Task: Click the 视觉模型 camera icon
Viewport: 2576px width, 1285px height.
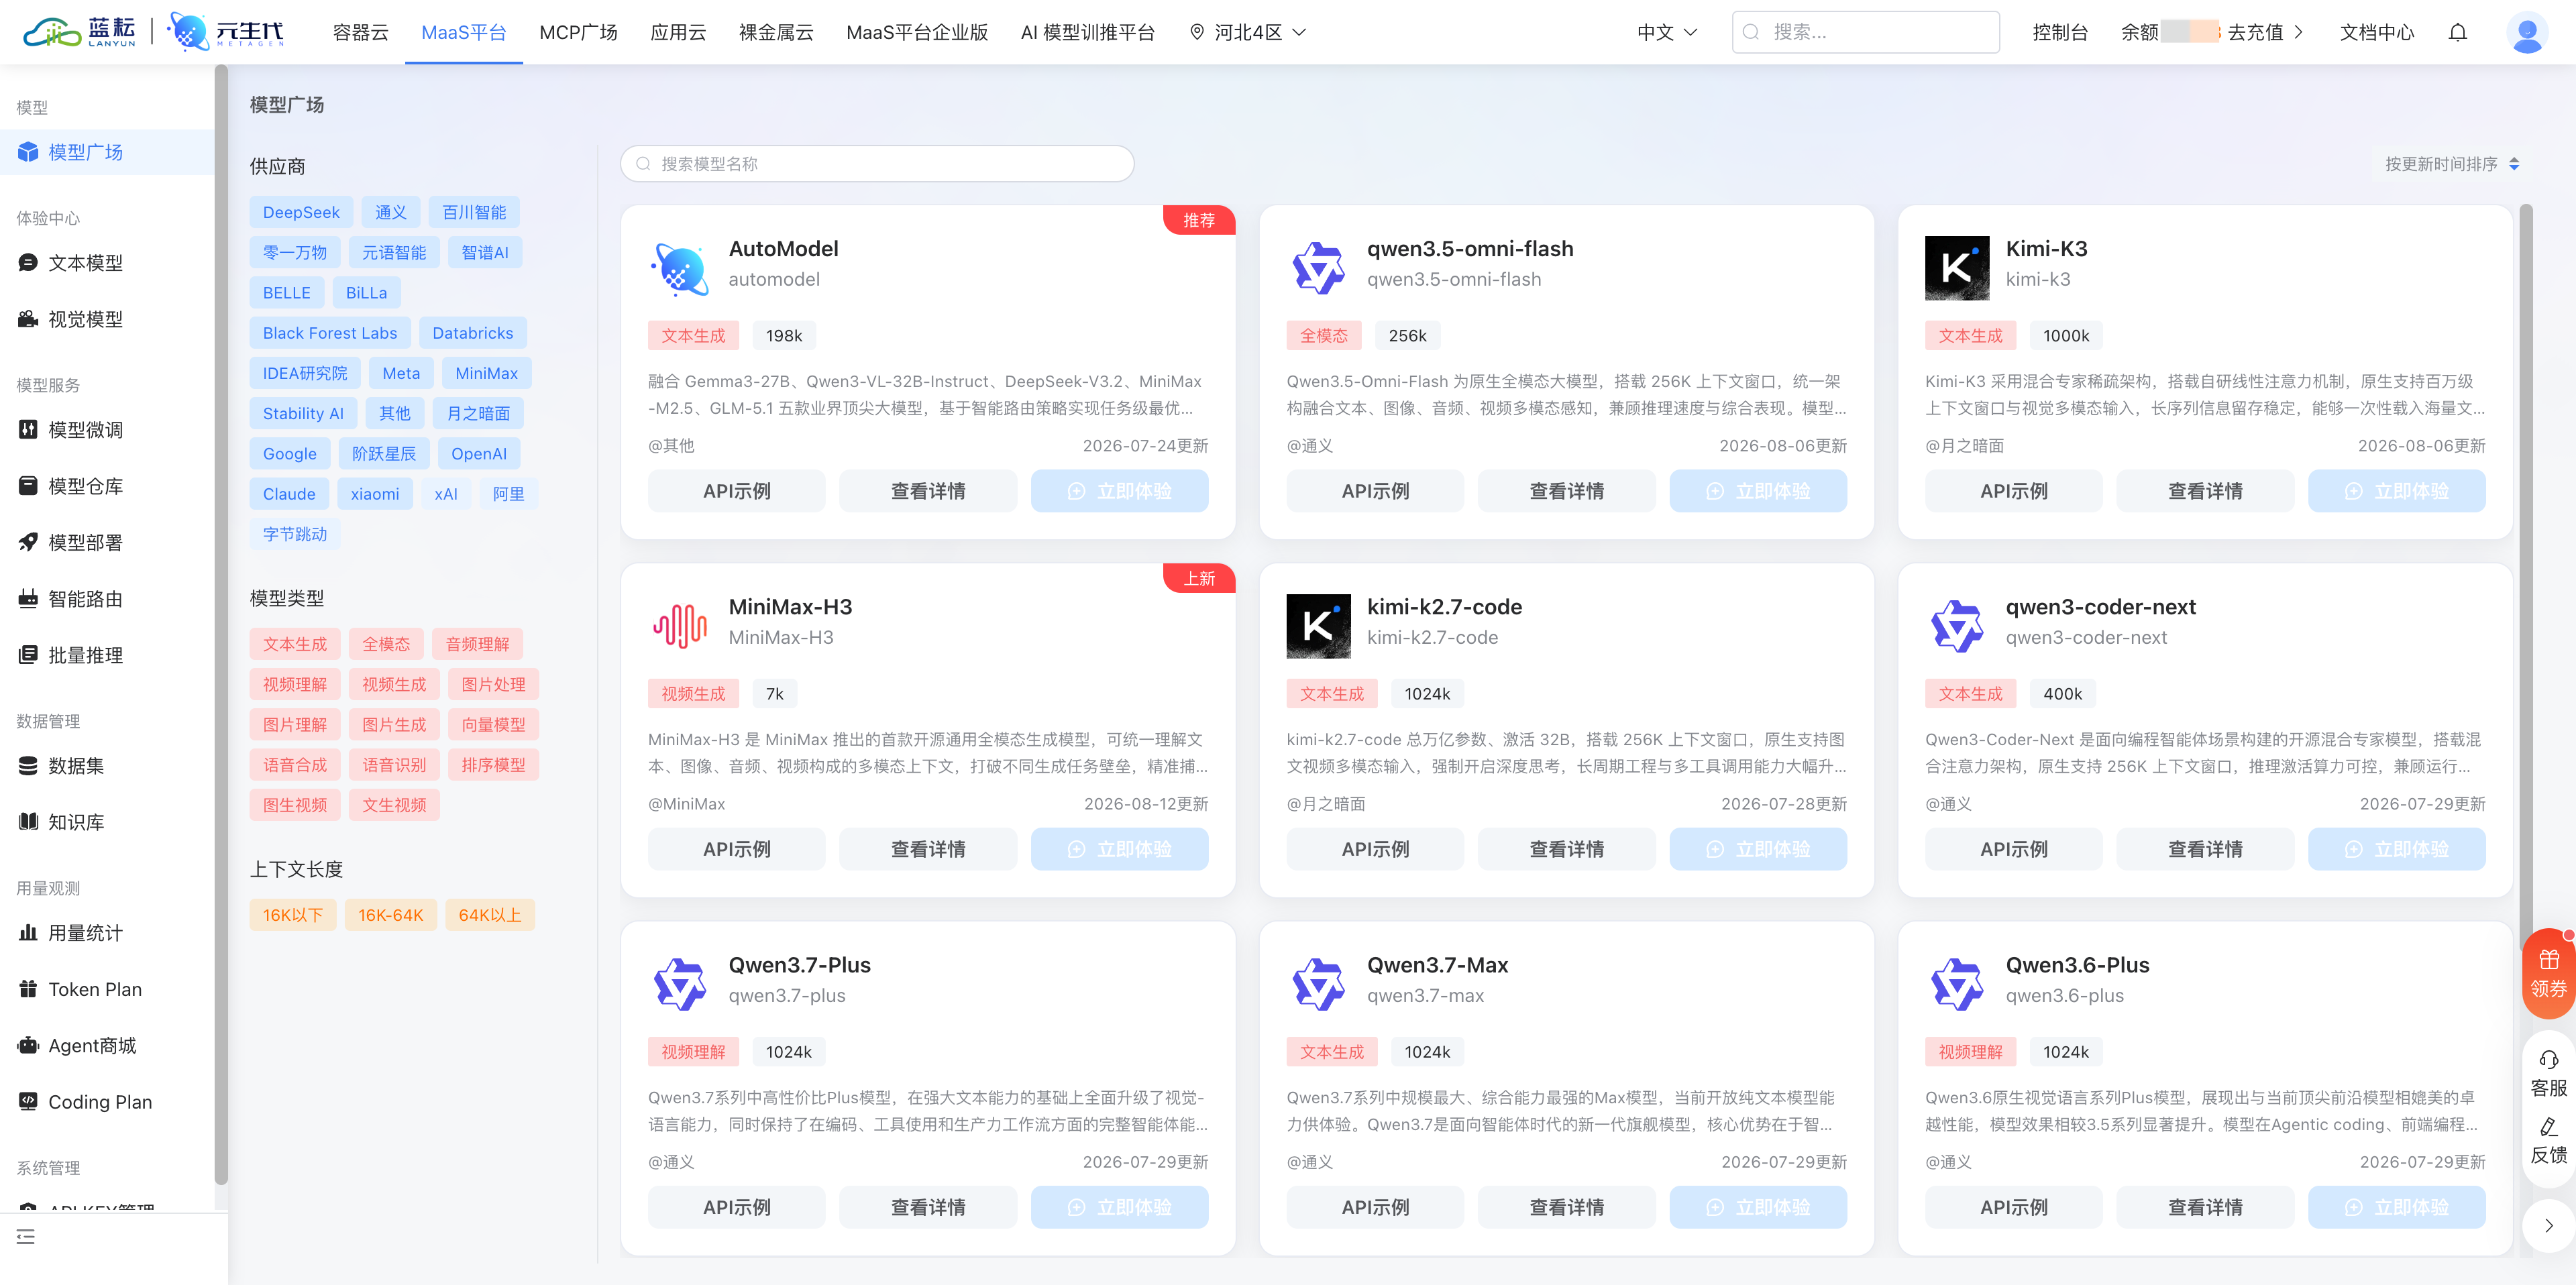Action: tap(28, 319)
